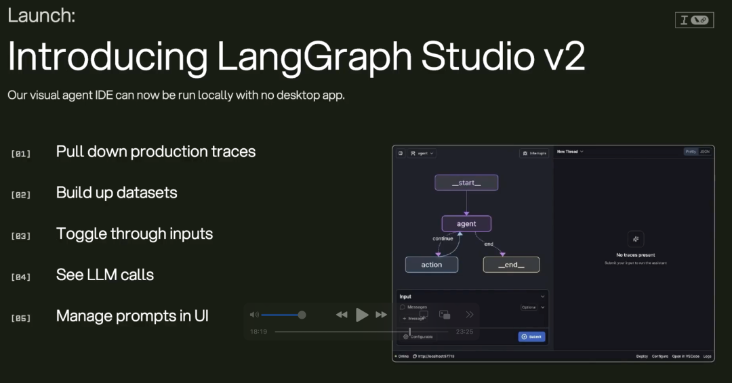The height and width of the screenshot is (383, 732).
Task: Open the agent graph dropdown
Action: (422, 154)
